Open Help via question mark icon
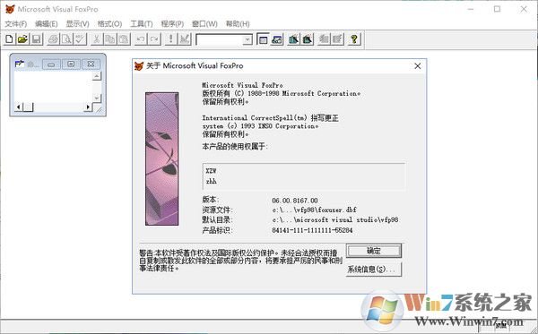The image size is (538, 334). point(354,39)
